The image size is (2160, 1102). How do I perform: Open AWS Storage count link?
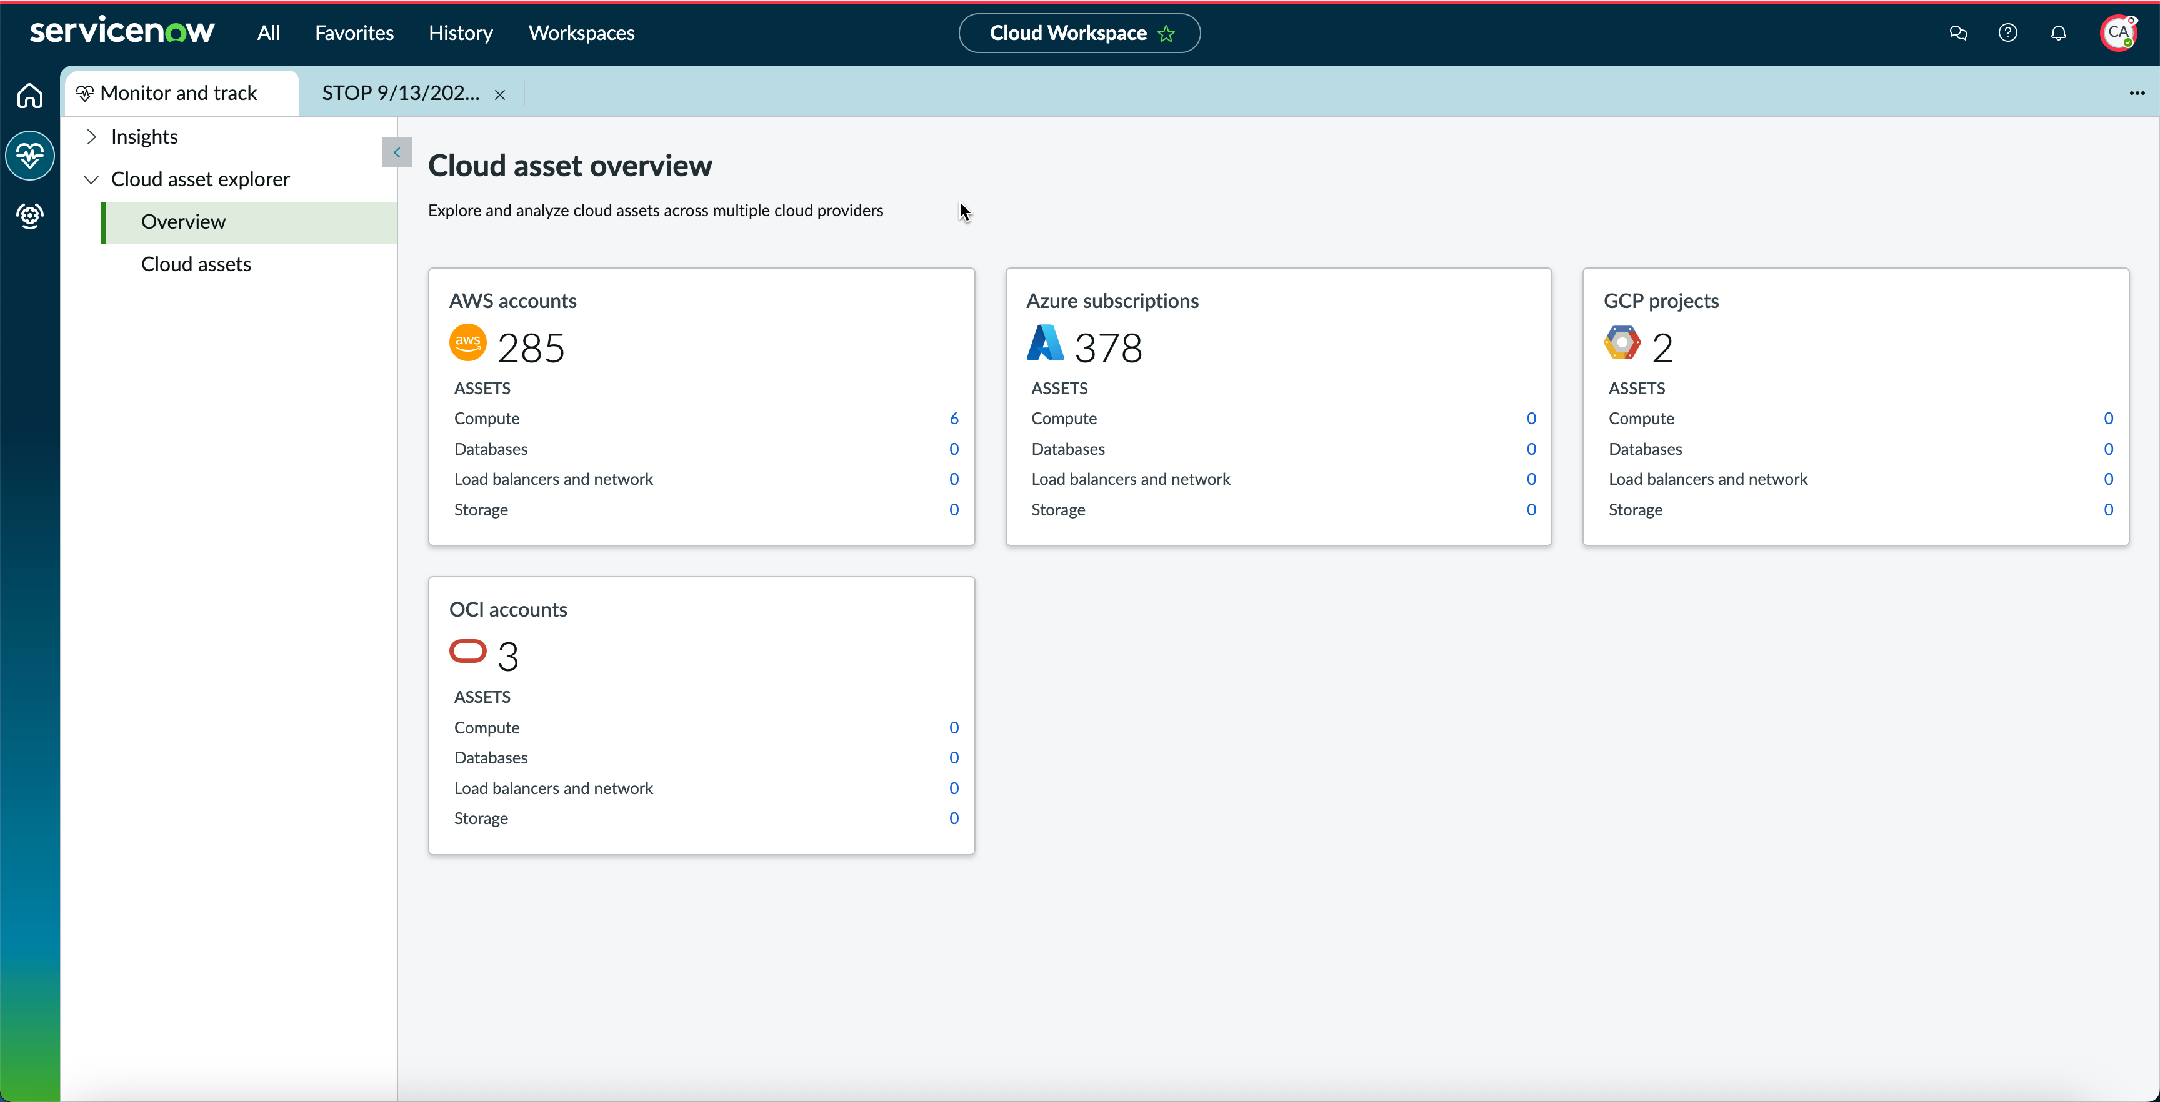coord(954,510)
